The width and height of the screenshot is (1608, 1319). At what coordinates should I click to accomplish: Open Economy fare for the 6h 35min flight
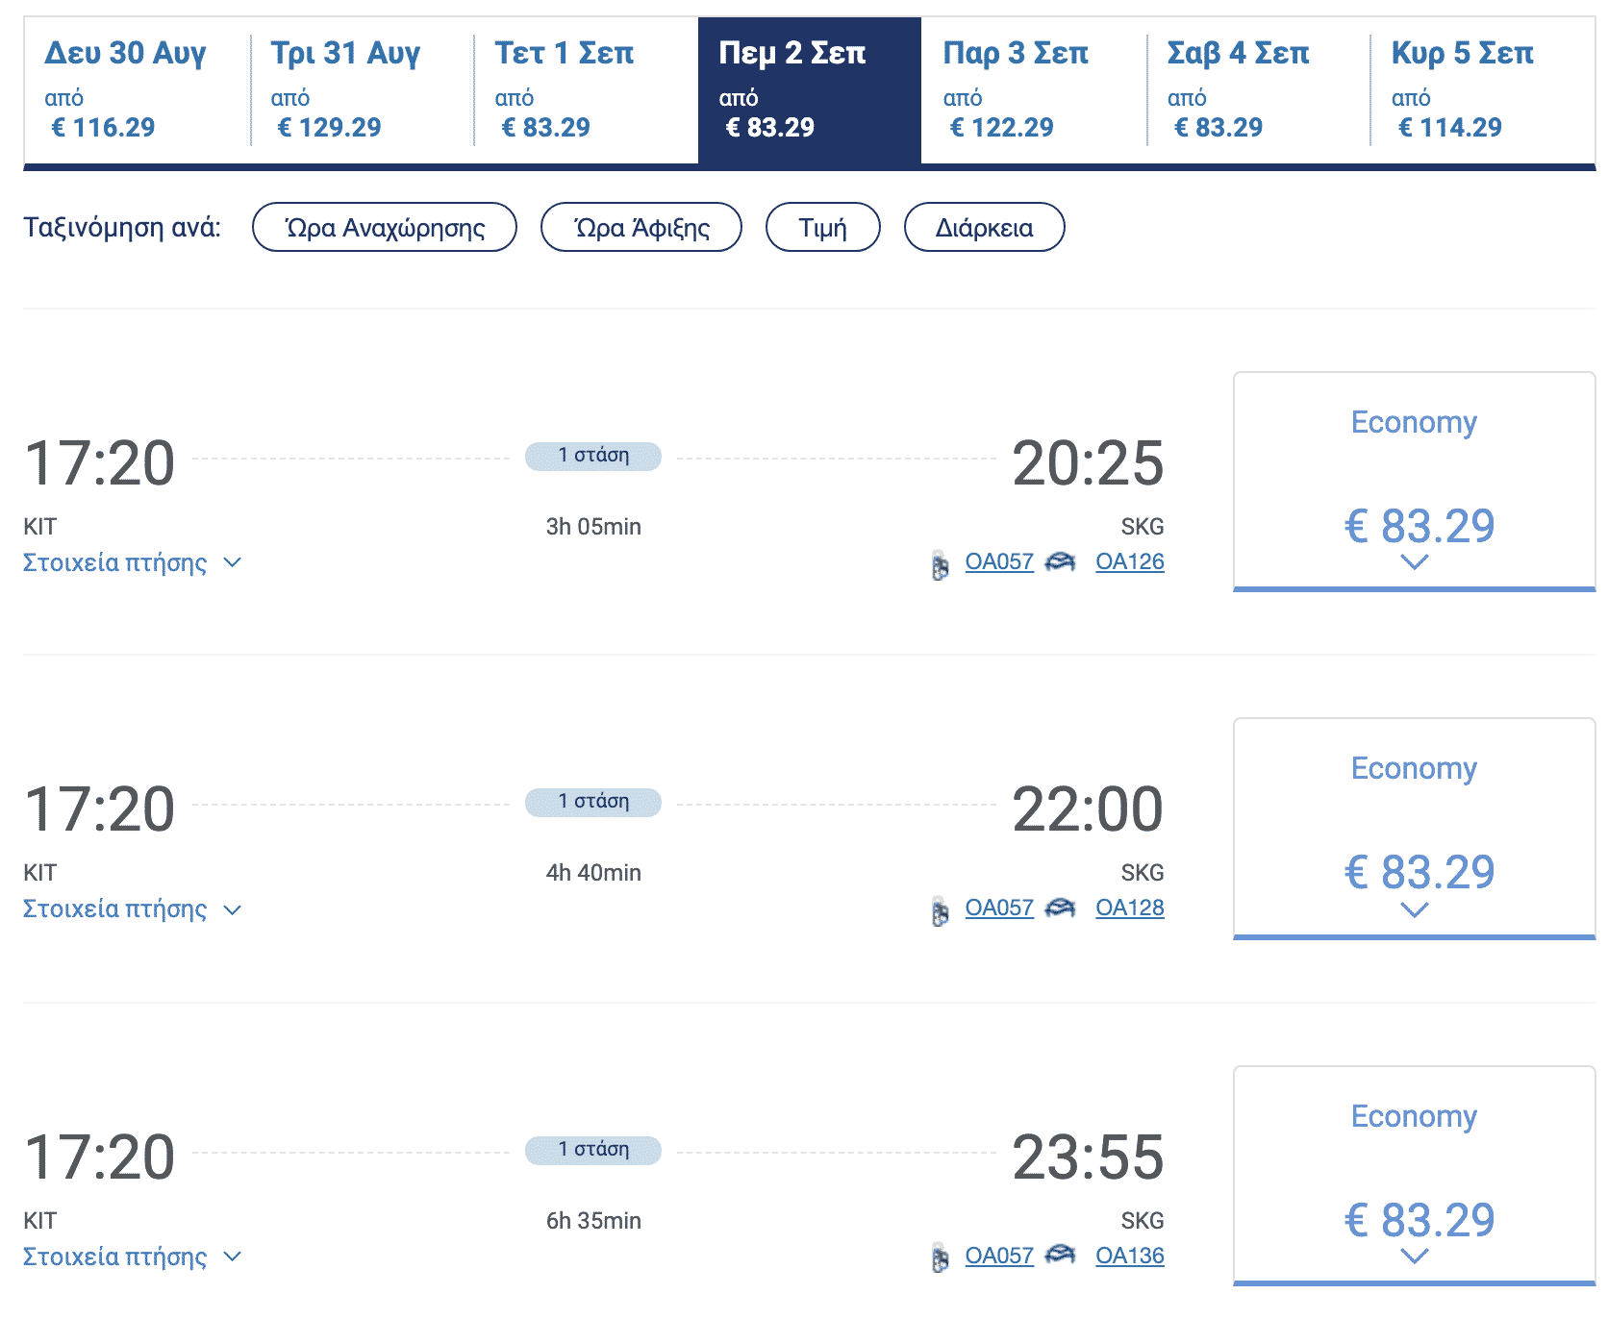pos(1414,1175)
